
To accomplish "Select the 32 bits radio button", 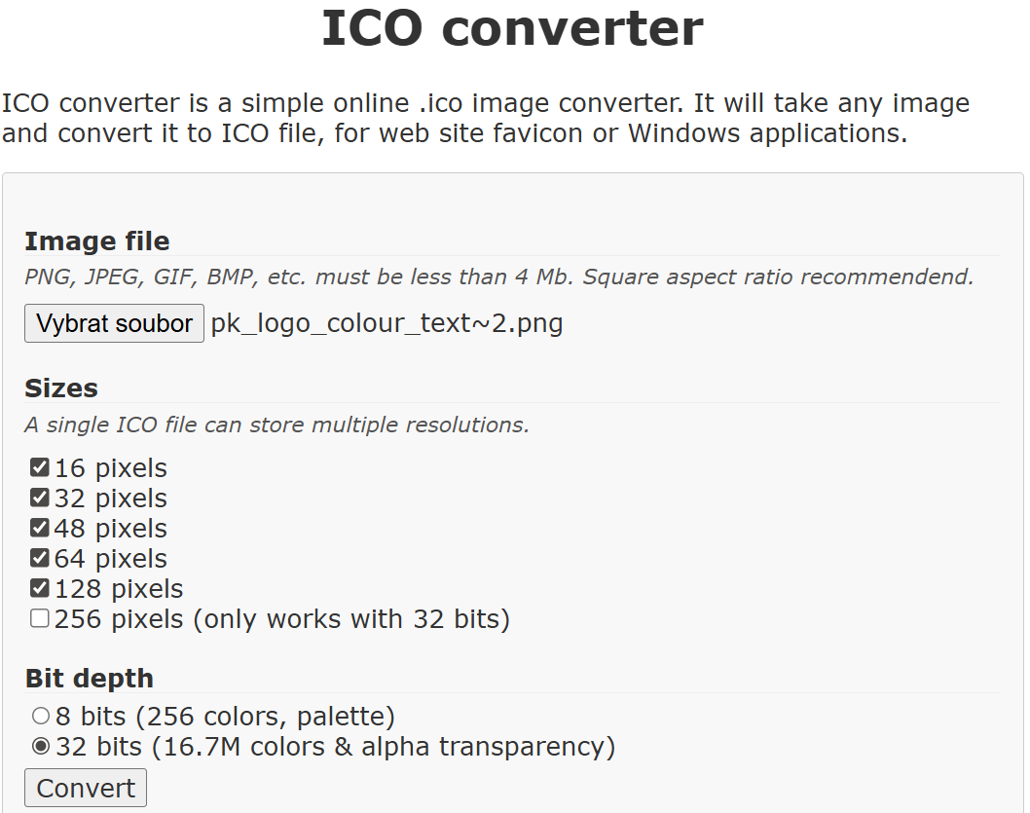I will (41, 747).
